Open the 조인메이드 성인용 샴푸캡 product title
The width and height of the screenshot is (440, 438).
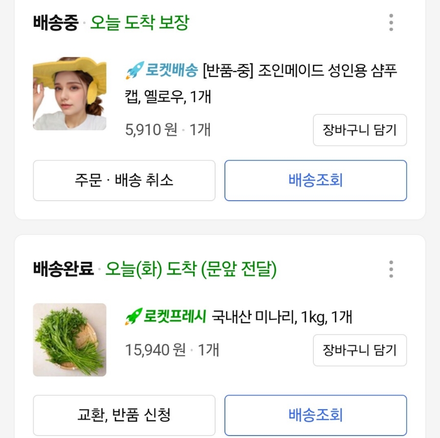(299, 71)
